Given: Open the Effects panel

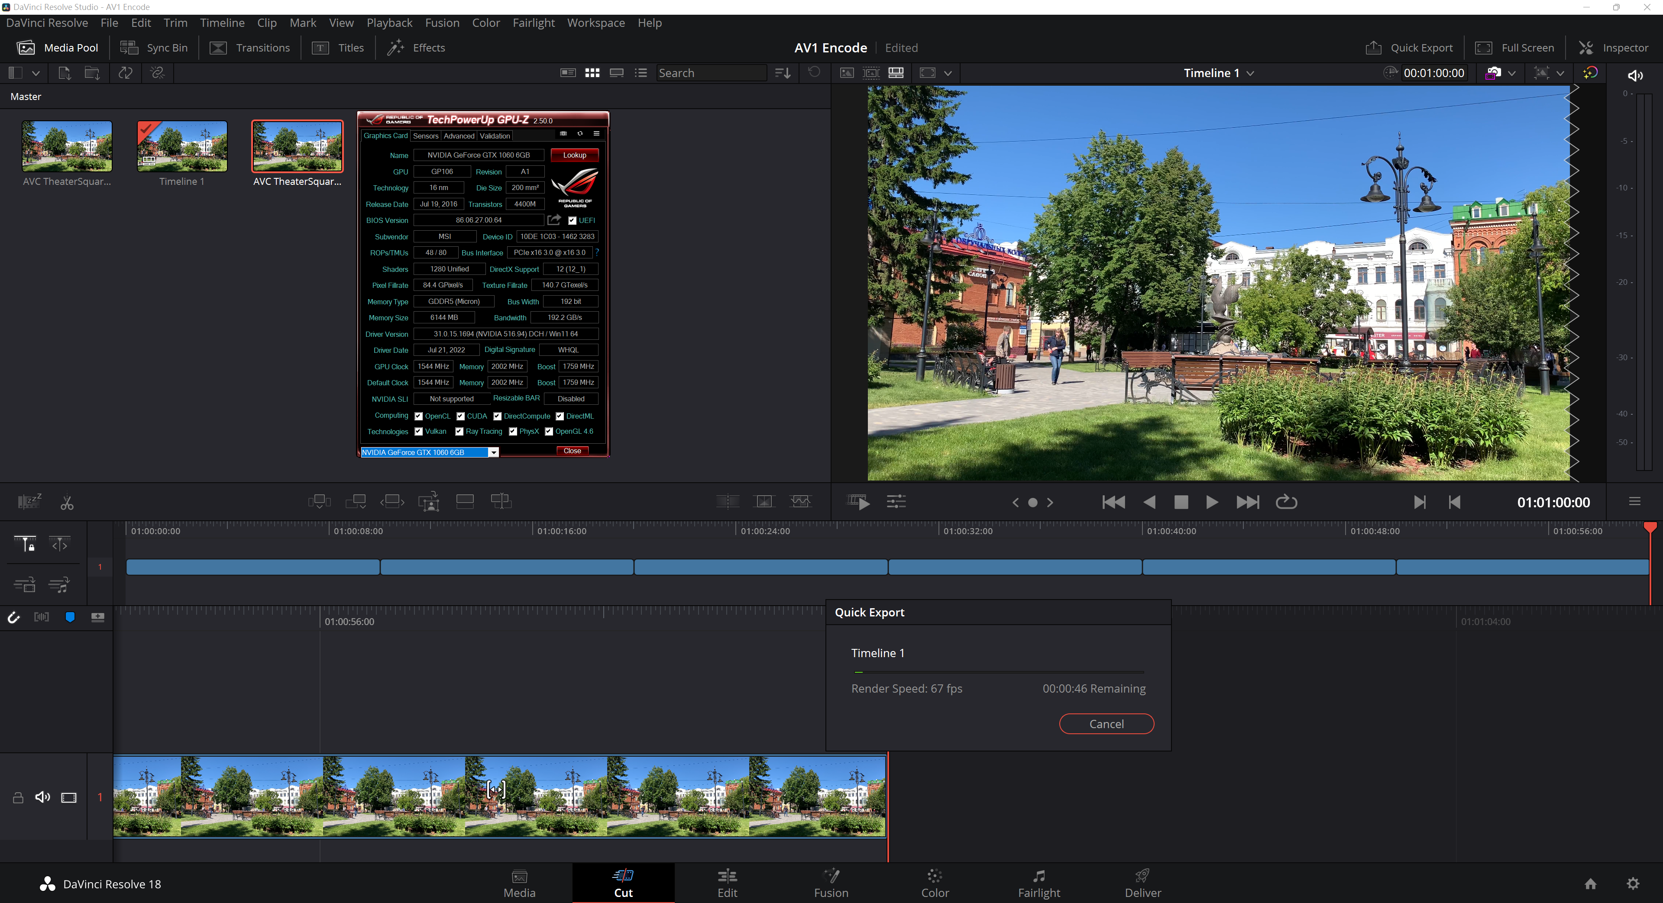Looking at the screenshot, I should (415, 48).
